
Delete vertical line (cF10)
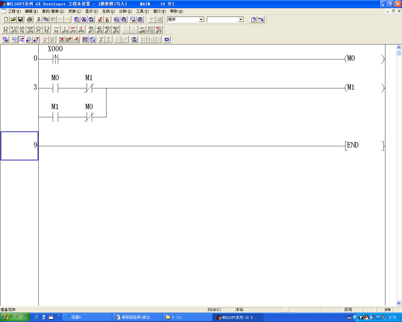click(x=81, y=30)
